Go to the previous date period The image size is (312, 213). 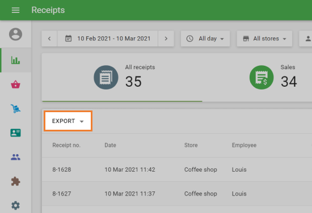point(49,39)
